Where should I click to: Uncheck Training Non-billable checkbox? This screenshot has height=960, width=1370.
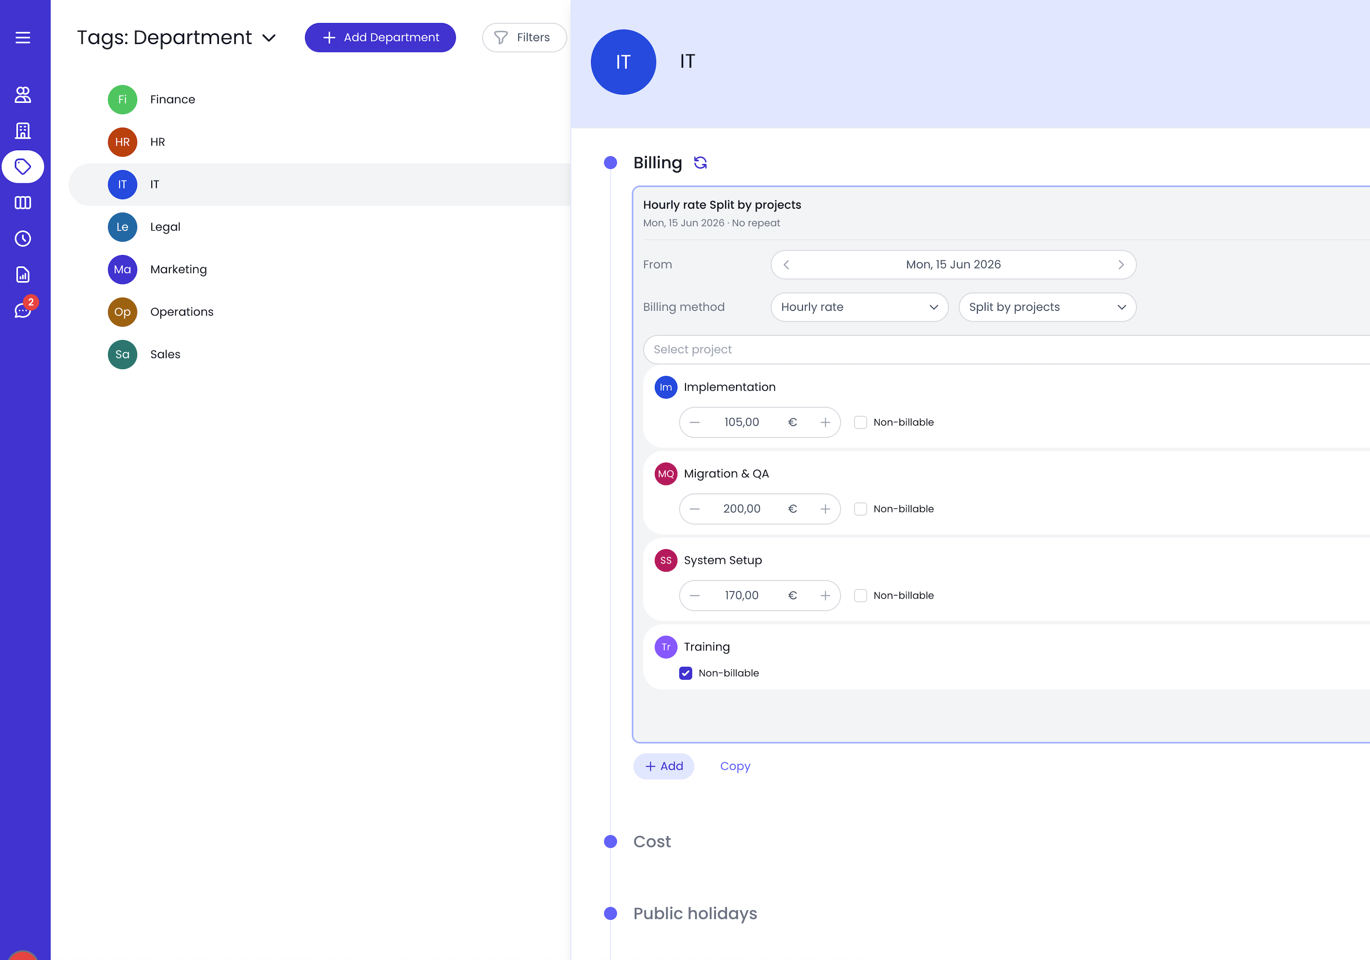coord(685,673)
